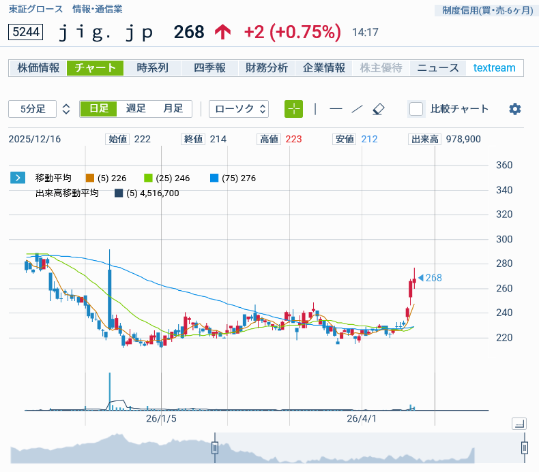Select the diagonal trend line tool
This screenshot has width=539, height=472.
tap(357, 109)
